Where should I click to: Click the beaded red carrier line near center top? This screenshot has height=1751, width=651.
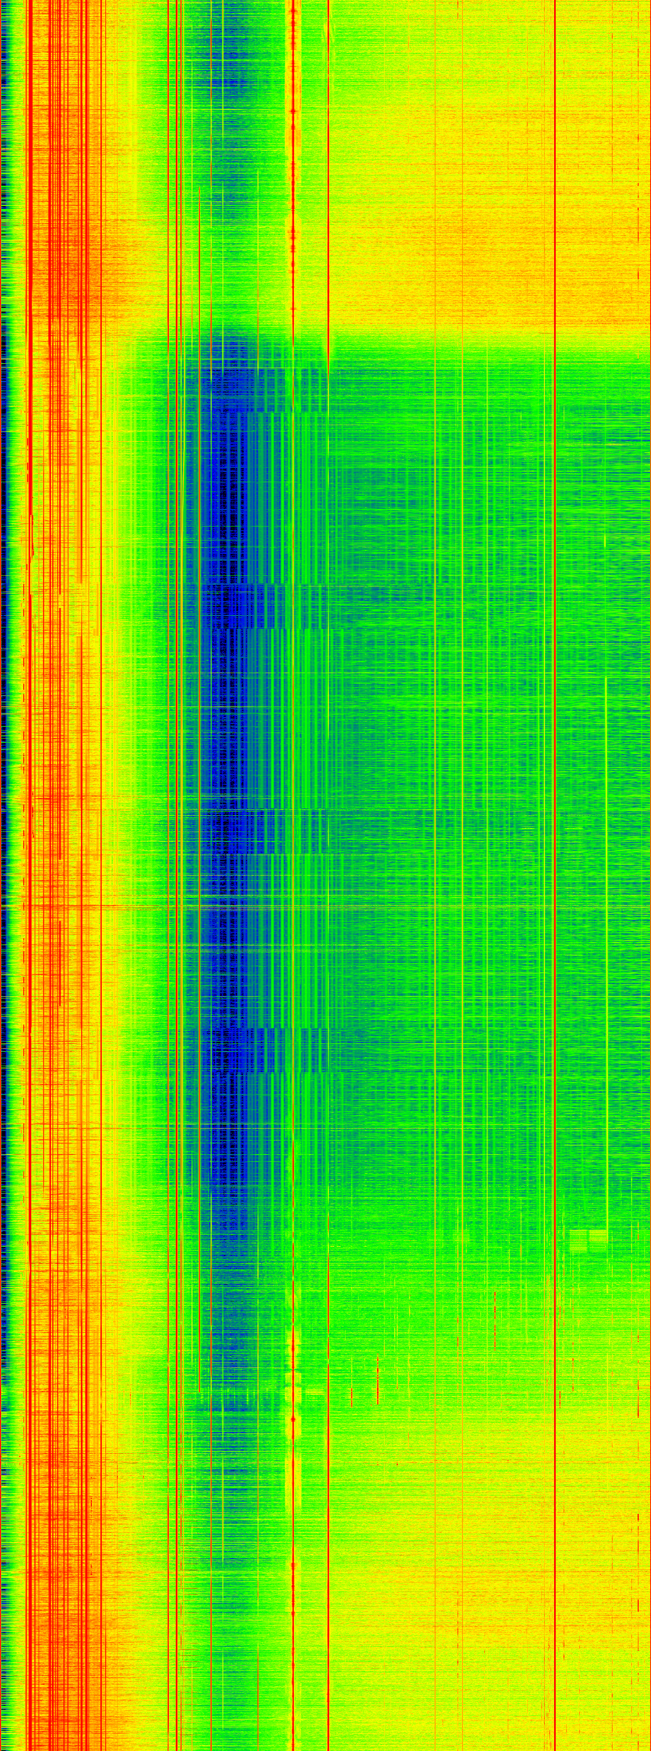[x=293, y=136]
